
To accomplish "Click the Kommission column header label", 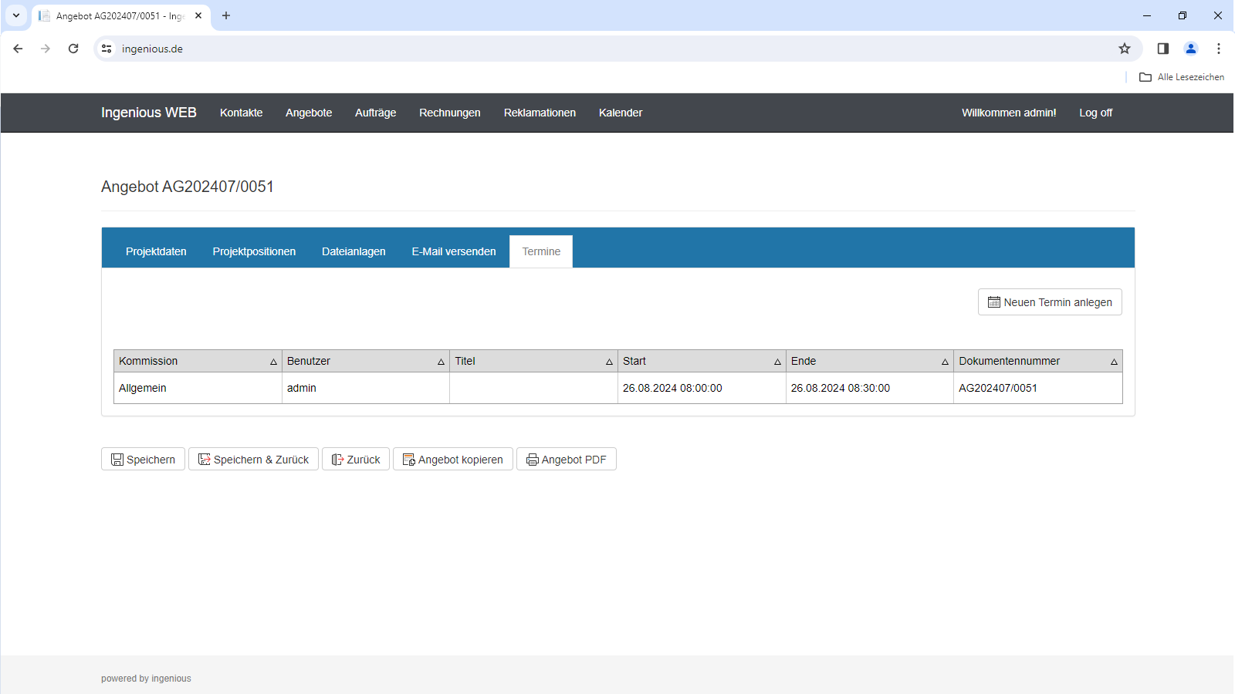I will 148,361.
